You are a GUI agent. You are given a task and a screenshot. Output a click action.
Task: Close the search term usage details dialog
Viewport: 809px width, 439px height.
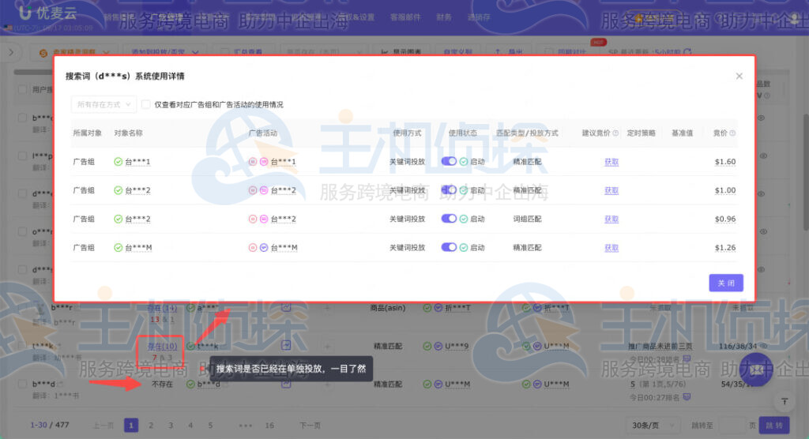tap(739, 77)
